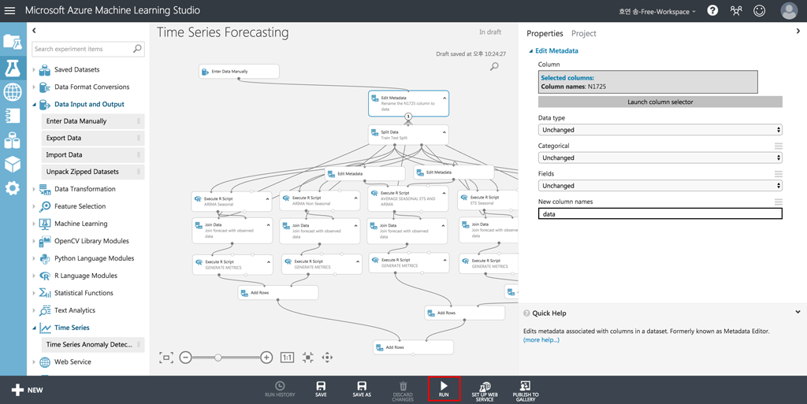Viewport: 807px width, 404px height.
Task: Collapse the Split Data module caret
Action: (444, 132)
